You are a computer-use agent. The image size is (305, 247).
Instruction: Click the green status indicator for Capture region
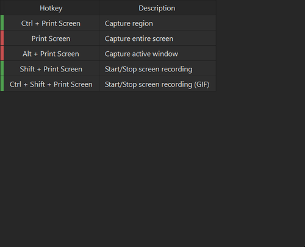point(2,23)
